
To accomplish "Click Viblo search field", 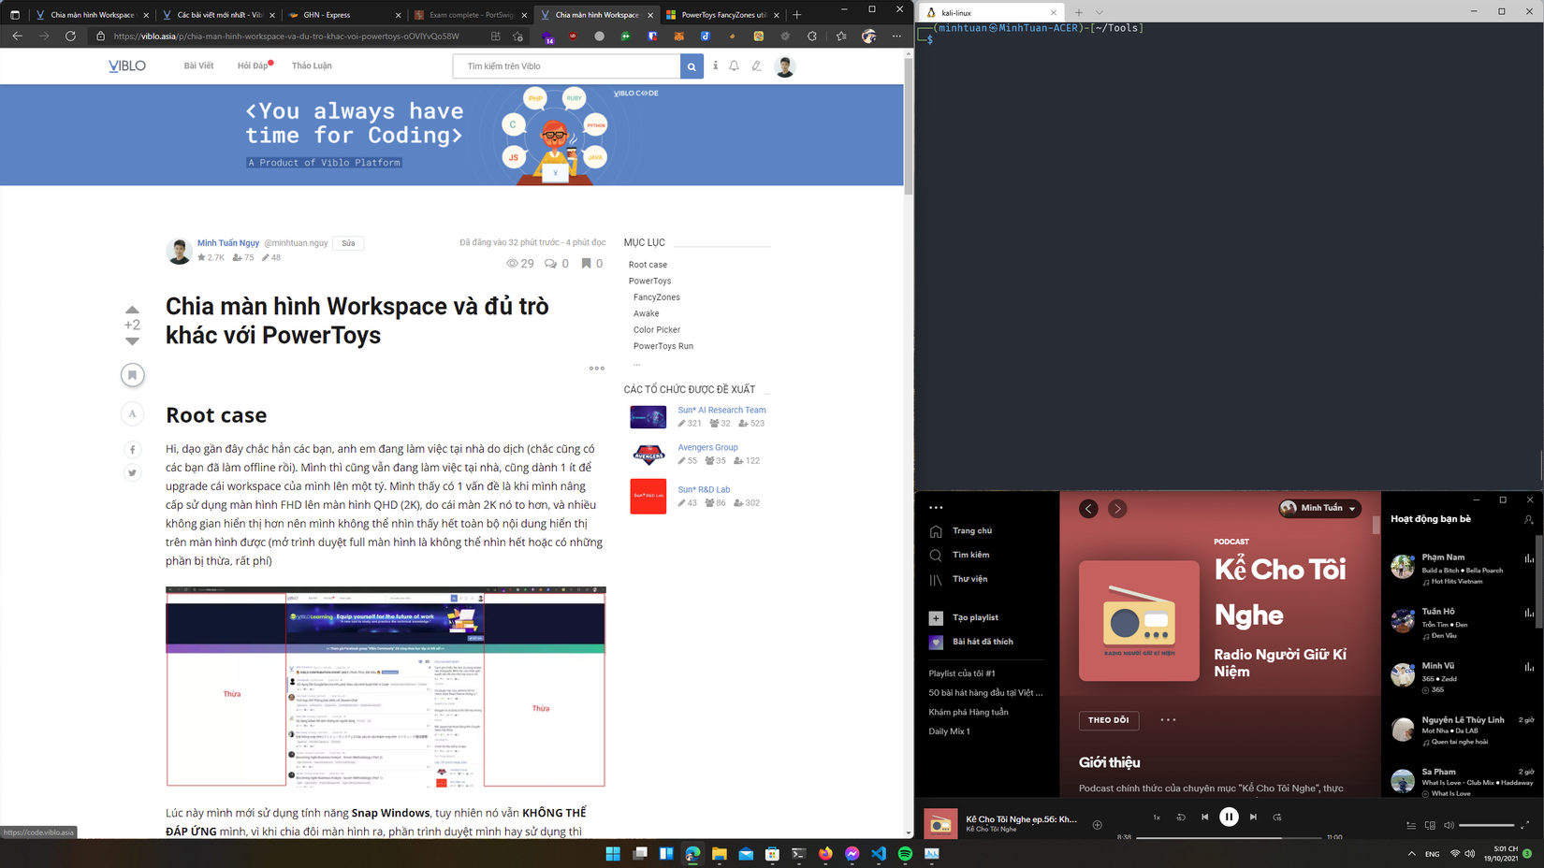I will click(567, 66).
